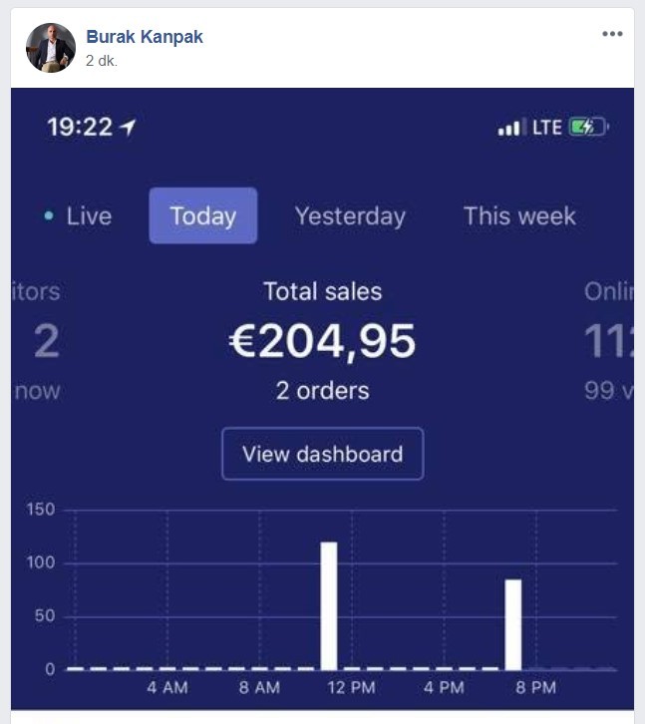Viewport: 645px width, 724px height.
Task: Click the cellular signal bars icon
Action: (510, 128)
